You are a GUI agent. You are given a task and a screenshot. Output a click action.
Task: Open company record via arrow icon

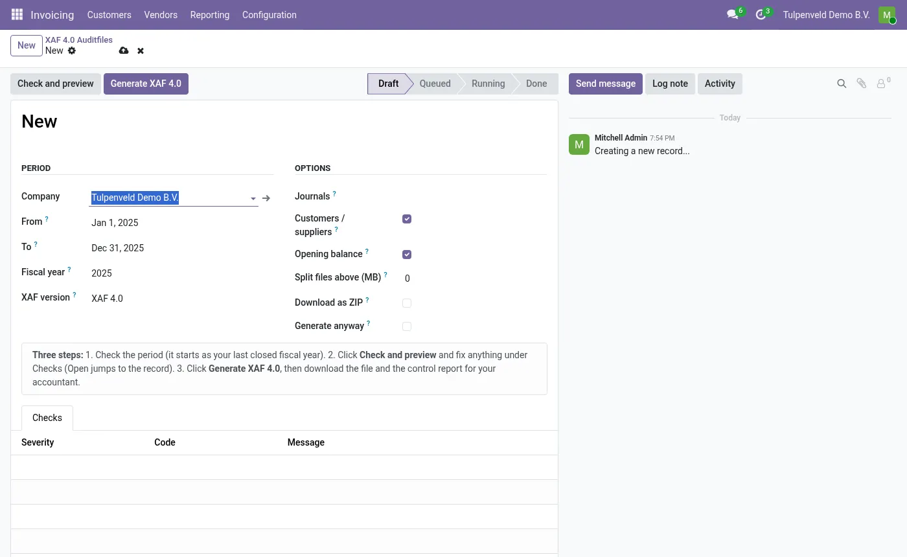(x=266, y=198)
